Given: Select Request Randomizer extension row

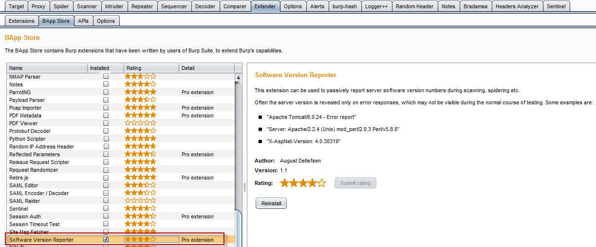Looking at the screenshot, I should 121,169.
